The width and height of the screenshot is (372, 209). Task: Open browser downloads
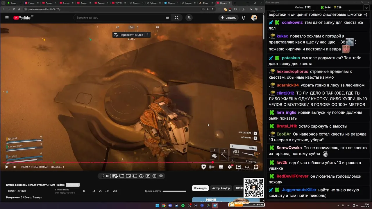click(x=243, y=9)
